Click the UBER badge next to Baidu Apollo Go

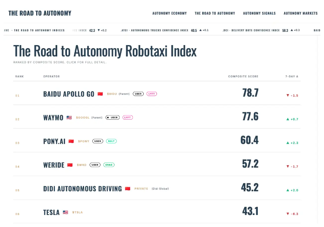point(138,94)
